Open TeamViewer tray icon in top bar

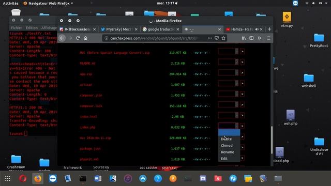click(295, 3)
